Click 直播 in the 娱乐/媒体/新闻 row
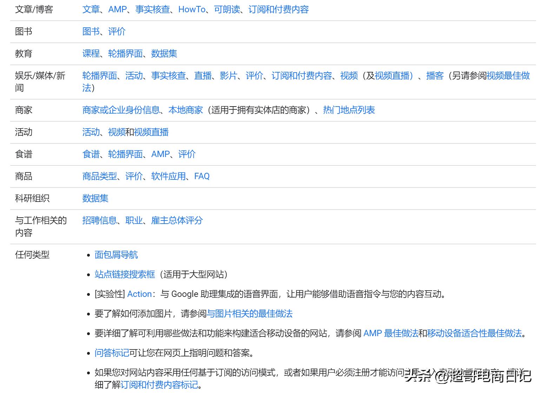 pyautogui.click(x=203, y=75)
